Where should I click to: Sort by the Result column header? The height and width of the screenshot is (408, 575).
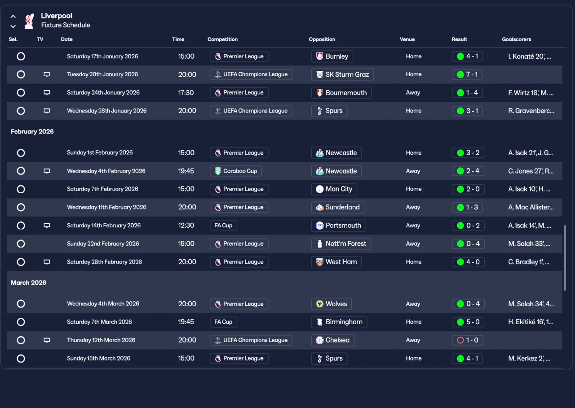459,39
